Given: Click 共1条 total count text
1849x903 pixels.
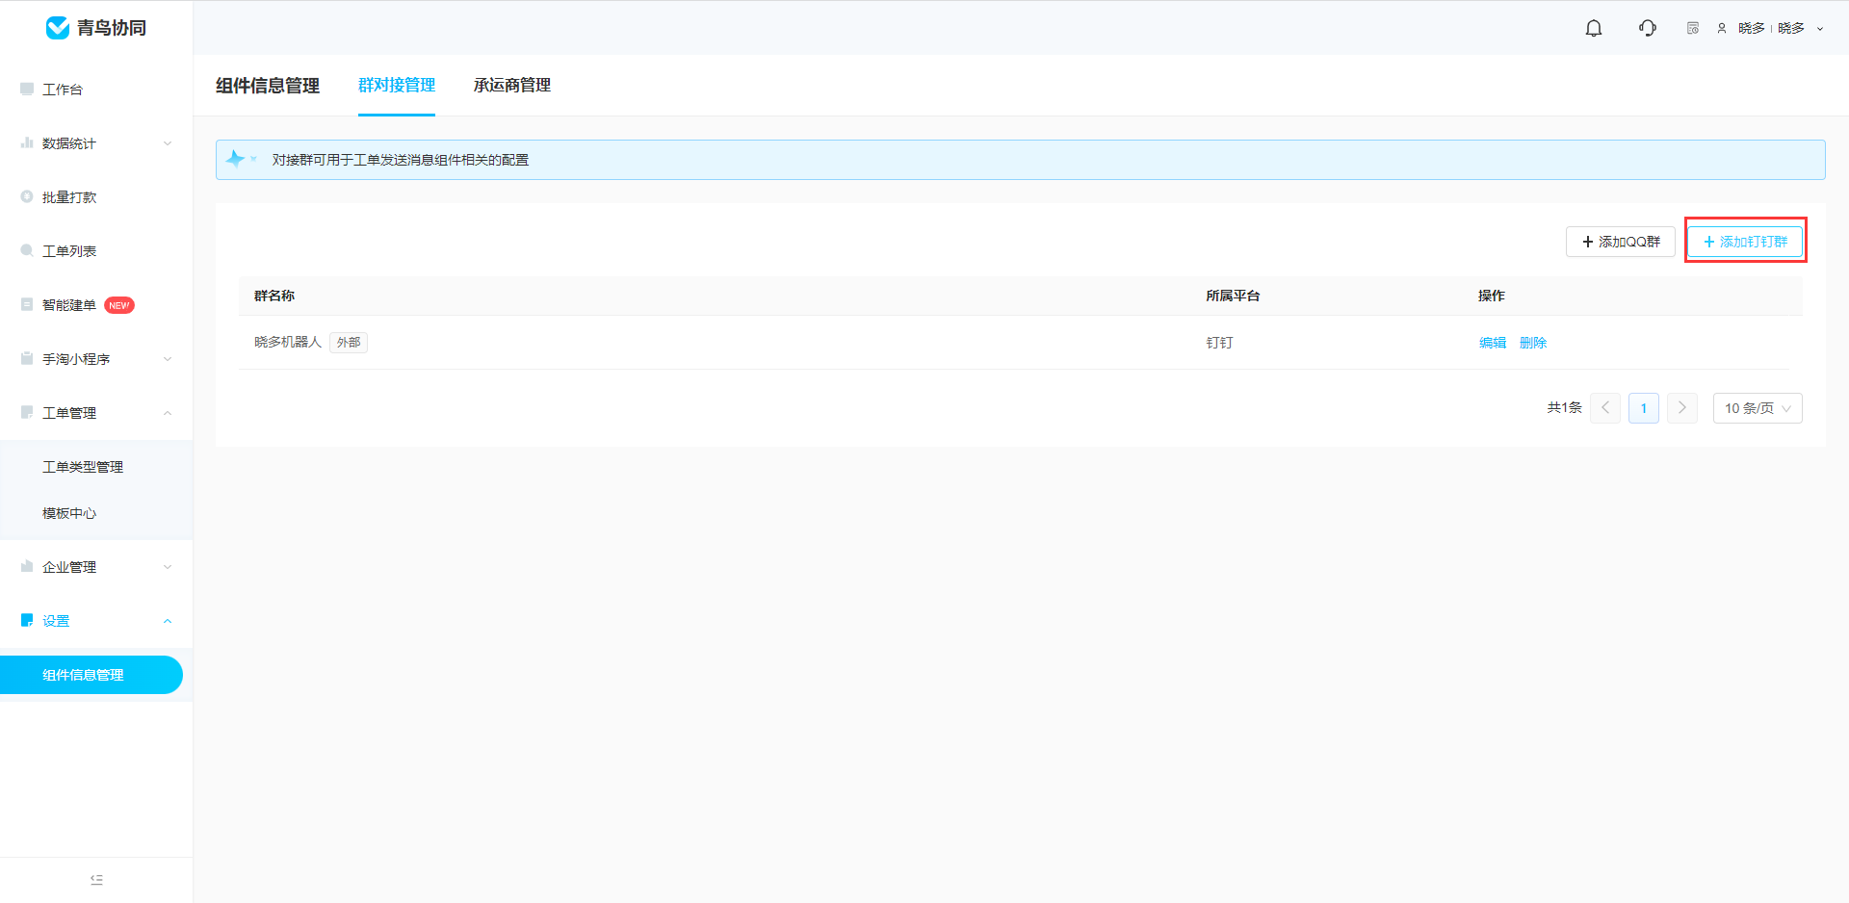Looking at the screenshot, I should click(1565, 408).
